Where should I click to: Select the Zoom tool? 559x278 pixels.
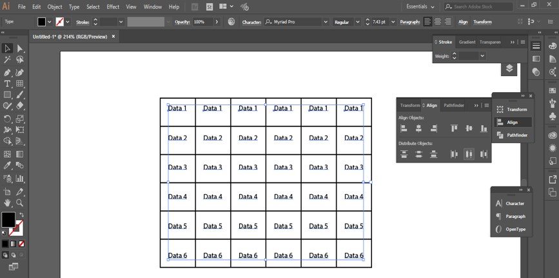pyautogui.click(x=19, y=203)
